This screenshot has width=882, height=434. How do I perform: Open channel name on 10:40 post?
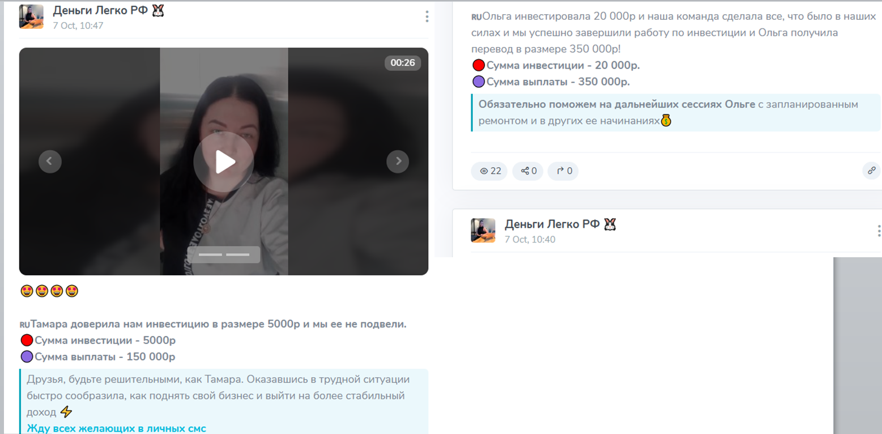click(x=560, y=224)
